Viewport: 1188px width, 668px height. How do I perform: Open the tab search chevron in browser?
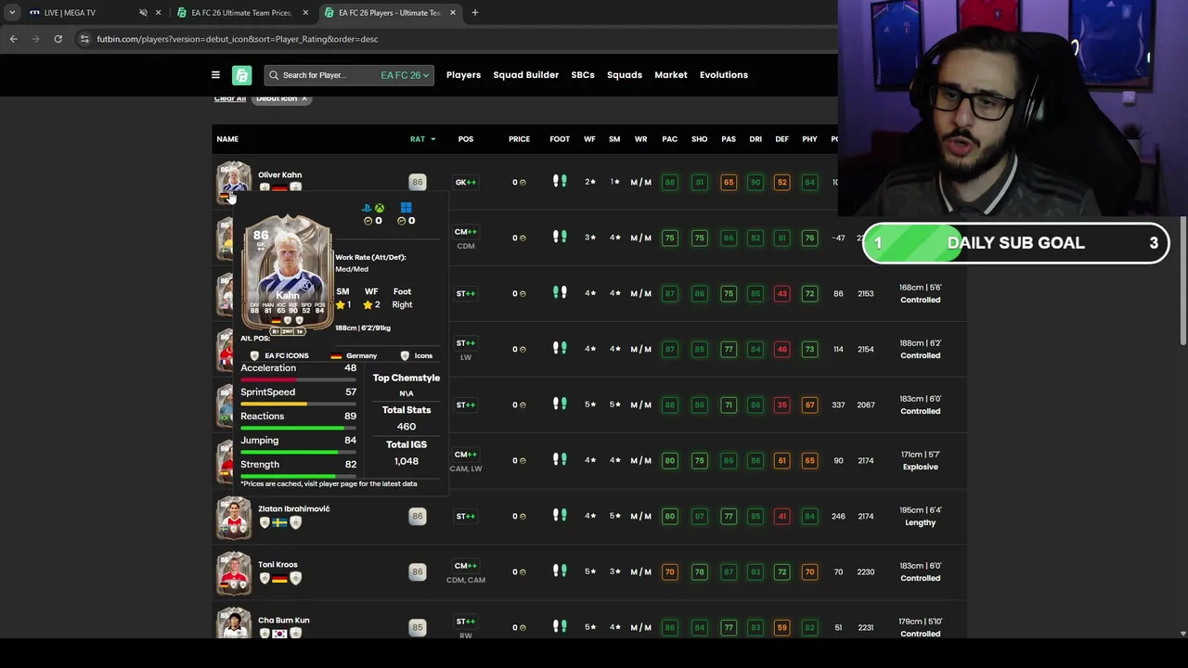pyautogui.click(x=11, y=13)
